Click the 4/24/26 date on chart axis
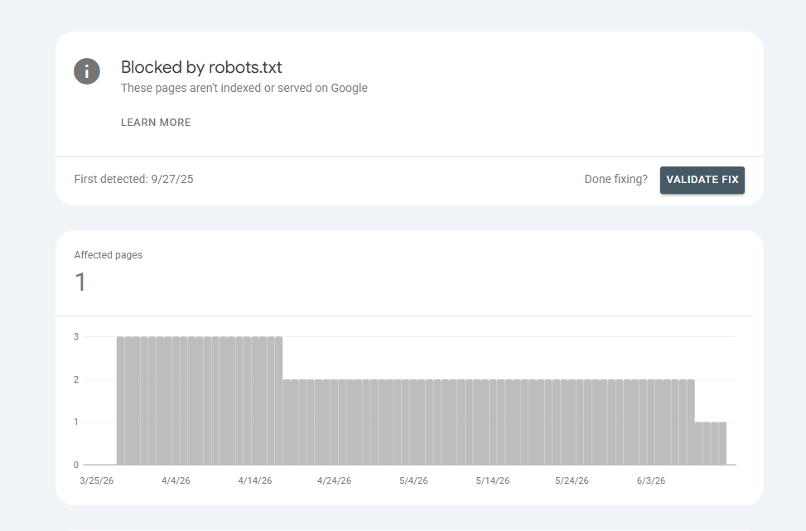Image resolution: width=806 pixels, height=531 pixels. 334,480
